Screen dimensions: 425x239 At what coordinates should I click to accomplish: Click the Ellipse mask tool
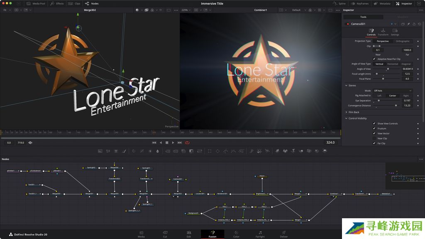pos(217,151)
